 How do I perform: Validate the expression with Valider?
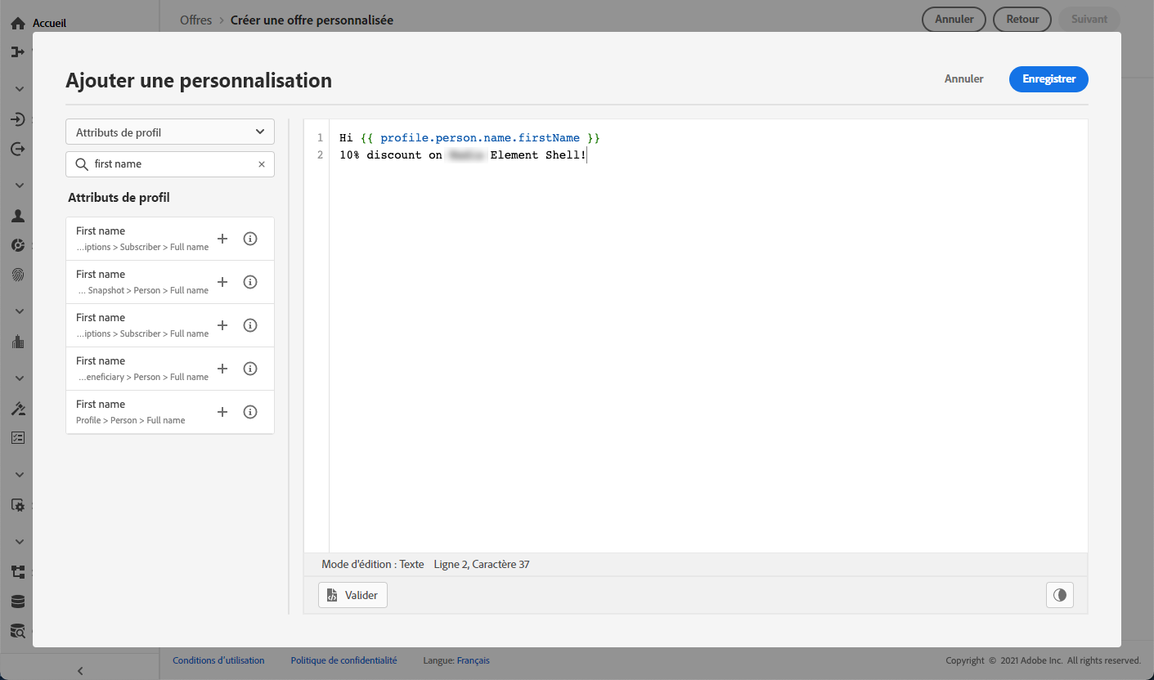[x=352, y=595]
